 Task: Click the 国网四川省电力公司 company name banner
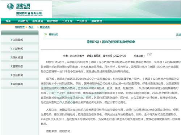(x=29, y=13)
